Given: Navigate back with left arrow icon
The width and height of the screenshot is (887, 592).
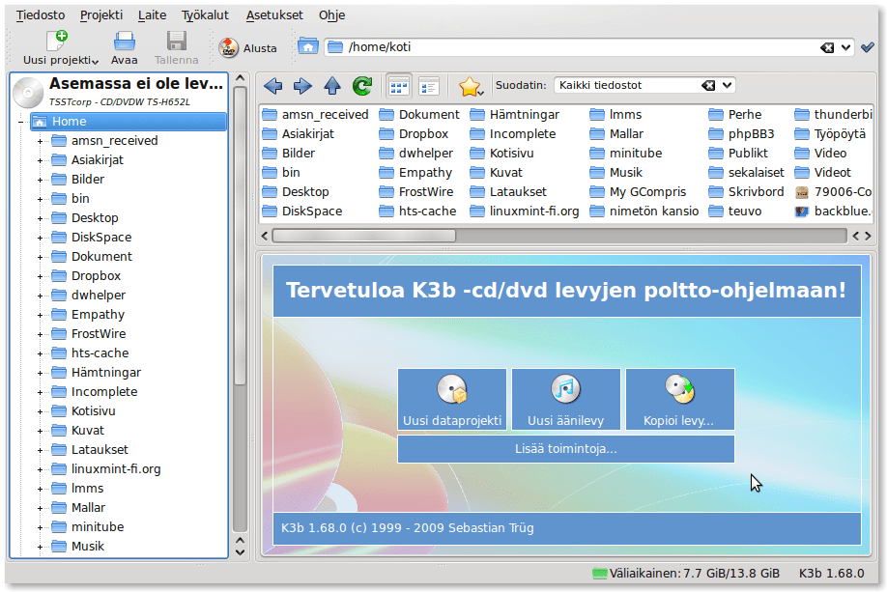Looking at the screenshot, I should (x=273, y=86).
